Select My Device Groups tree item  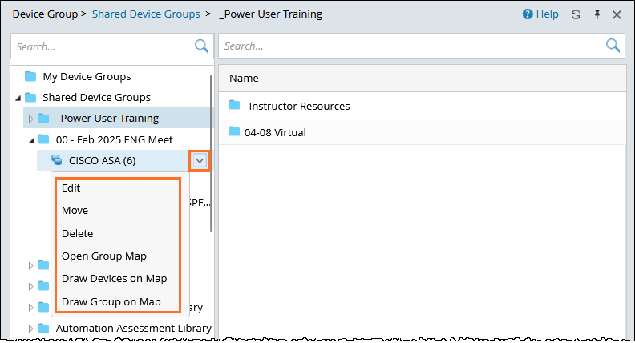(87, 77)
